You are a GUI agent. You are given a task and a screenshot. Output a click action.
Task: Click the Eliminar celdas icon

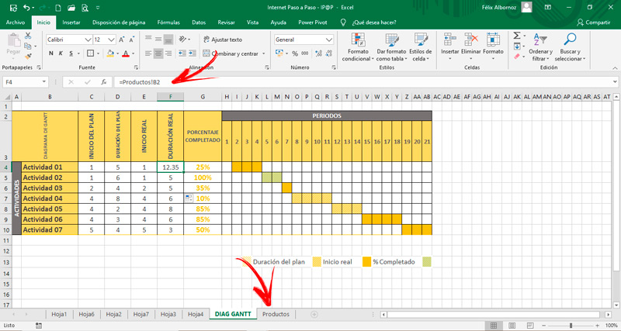[x=471, y=40]
